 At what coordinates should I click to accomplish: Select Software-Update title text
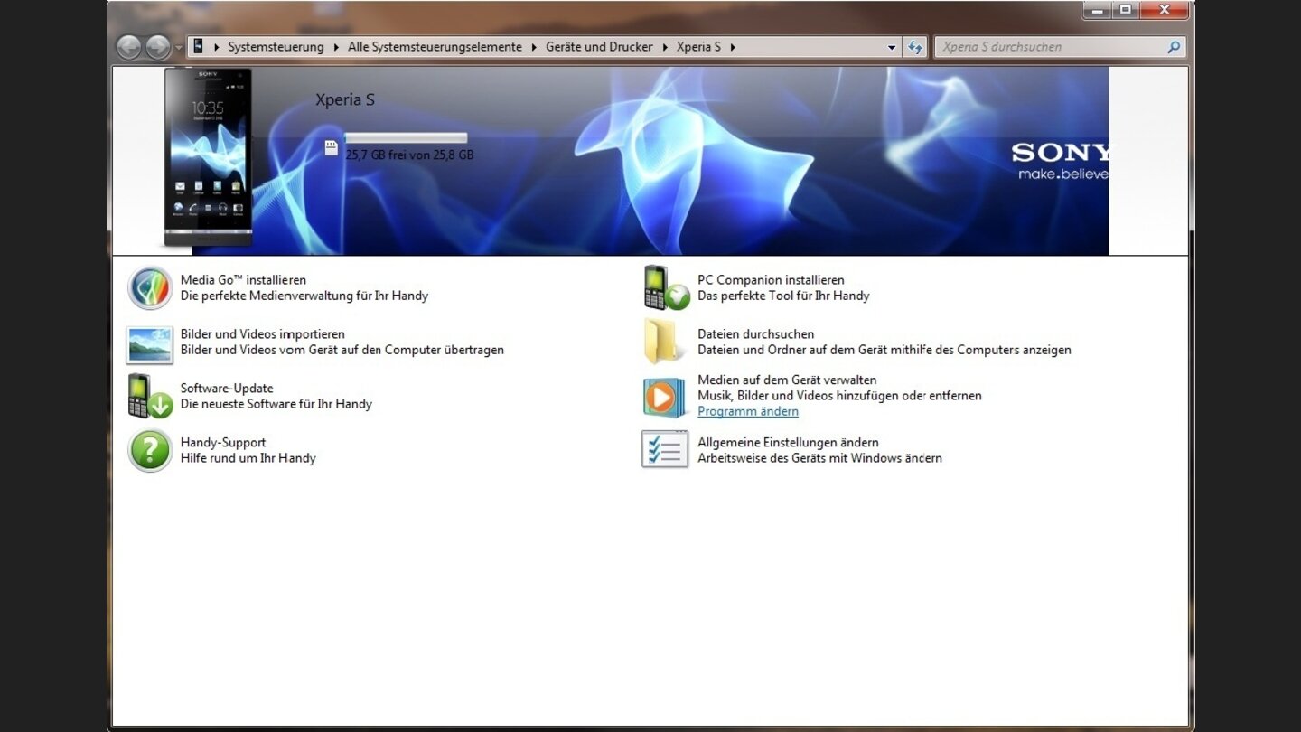227,389
